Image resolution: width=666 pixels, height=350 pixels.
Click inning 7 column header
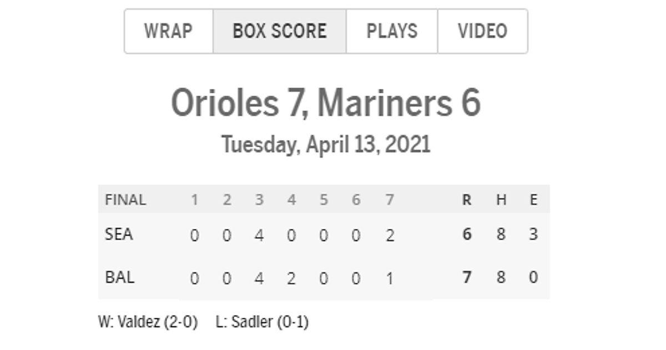(390, 200)
